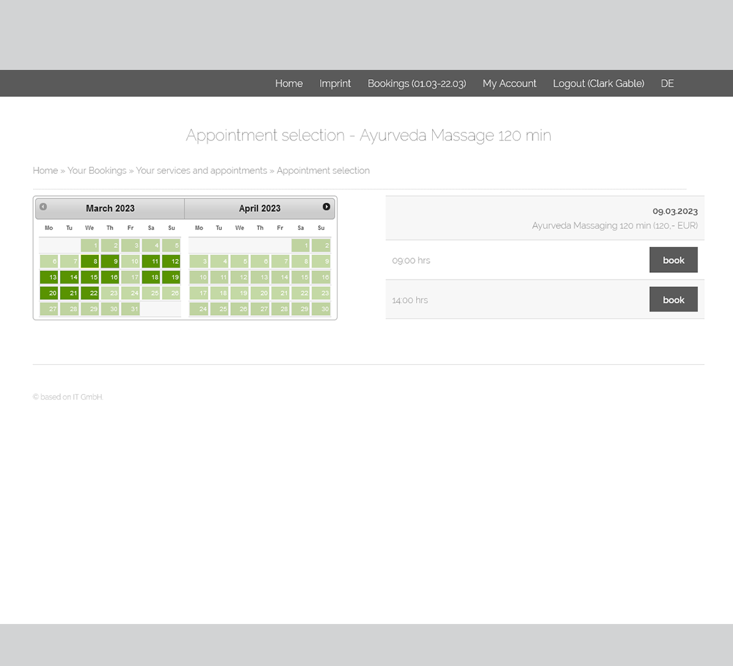Click April 15 in calendar

pyautogui.click(x=300, y=277)
